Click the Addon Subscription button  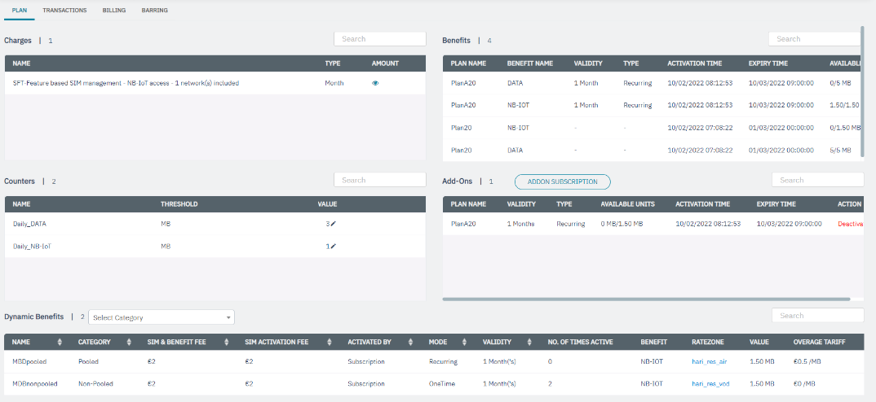pos(562,181)
